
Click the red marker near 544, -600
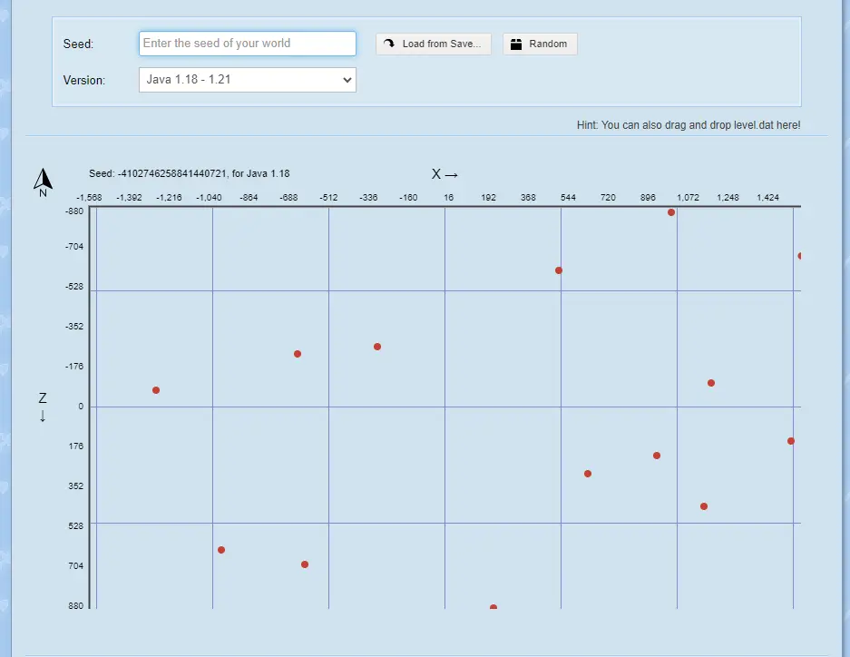click(x=559, y=270)
